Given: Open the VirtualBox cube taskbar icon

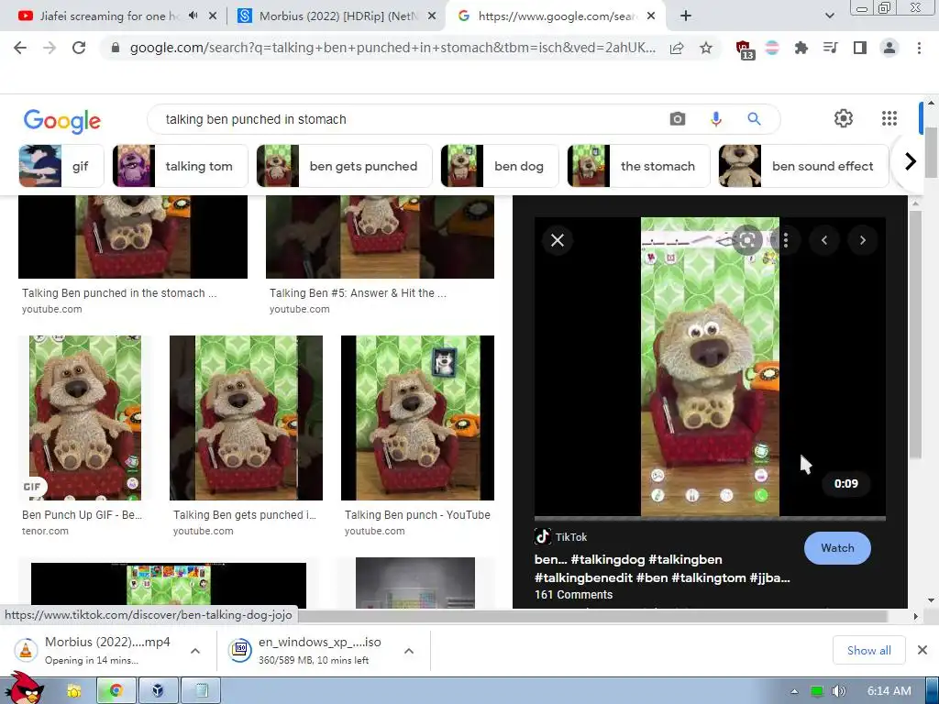Looking at the screenshot, I should pos(158,691).
